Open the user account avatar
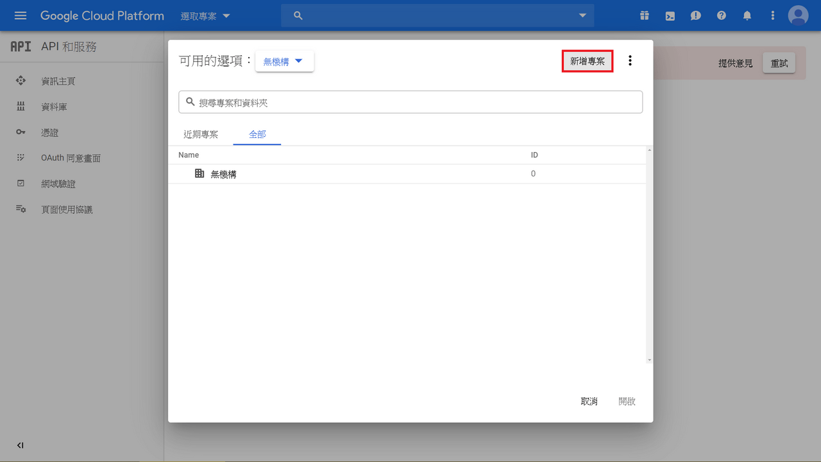 (799, 15)
